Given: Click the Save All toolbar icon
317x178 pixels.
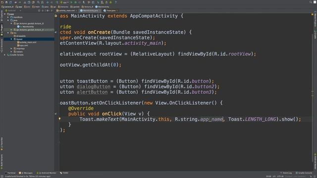Looking at the screenshot, I should tap(6, 2).
